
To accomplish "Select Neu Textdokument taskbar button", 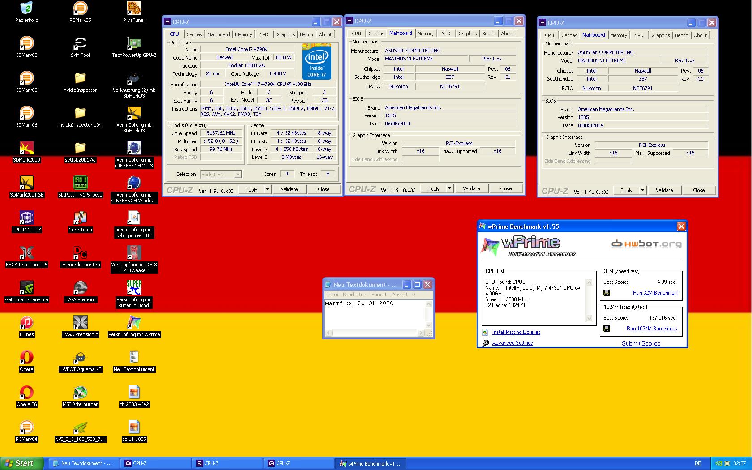I will pyautogui.click(x=84, y=463).
